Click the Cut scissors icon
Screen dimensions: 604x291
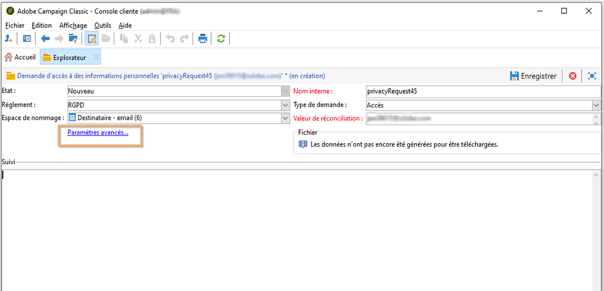coord(138,38)
